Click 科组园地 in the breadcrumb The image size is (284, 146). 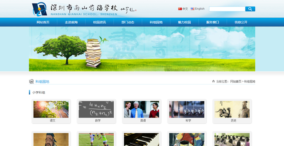point(250,82)
